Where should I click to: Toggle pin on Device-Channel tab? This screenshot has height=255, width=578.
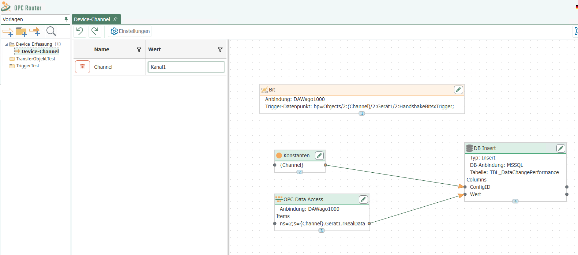pos(115,19)
